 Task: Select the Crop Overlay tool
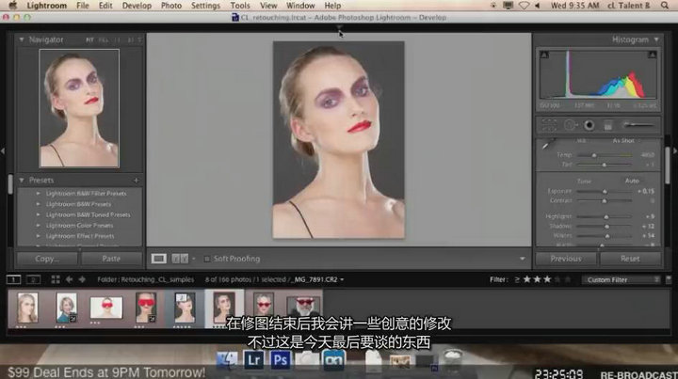[x=547, y=124]
